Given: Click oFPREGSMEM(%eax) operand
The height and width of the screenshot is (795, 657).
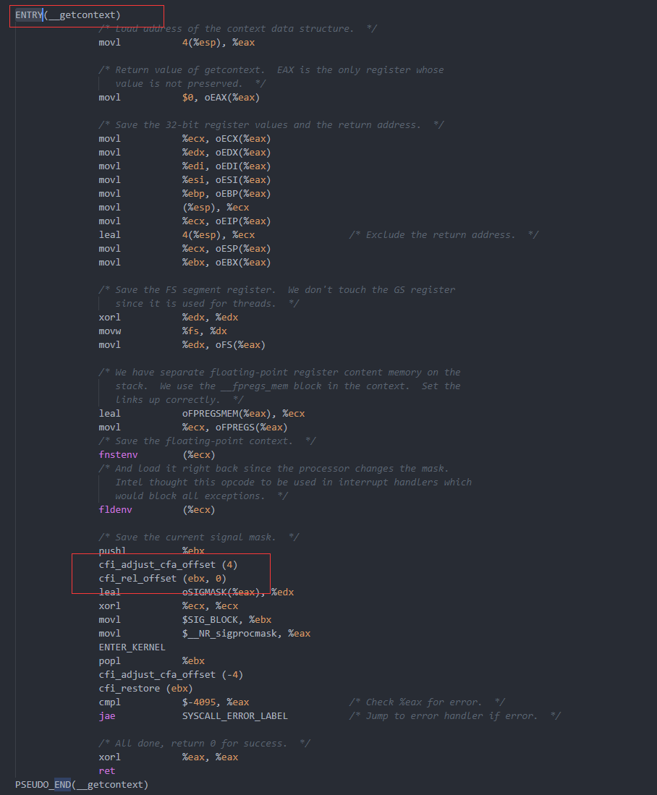Looking at the screenshot, I should 226,414.
